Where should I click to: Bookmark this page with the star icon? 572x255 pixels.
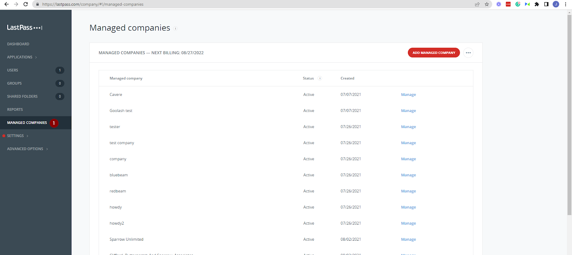click(487, 4)
